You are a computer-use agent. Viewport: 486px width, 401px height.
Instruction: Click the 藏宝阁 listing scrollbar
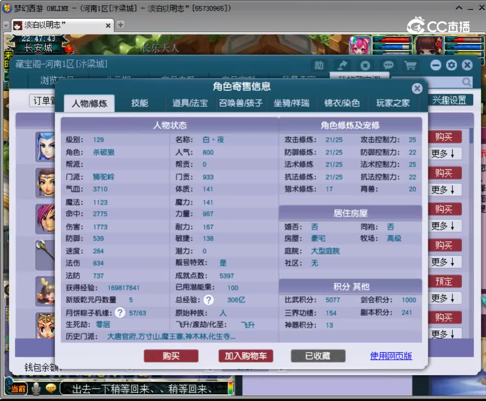pyautogui.click(x=471, y=136)
